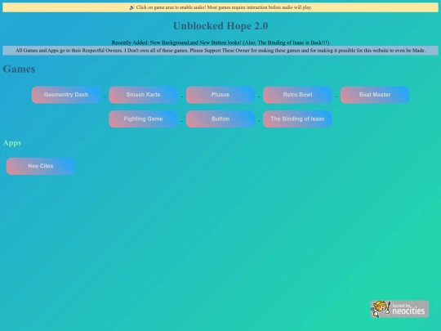Click the speaker icon in audio notice

131,7
